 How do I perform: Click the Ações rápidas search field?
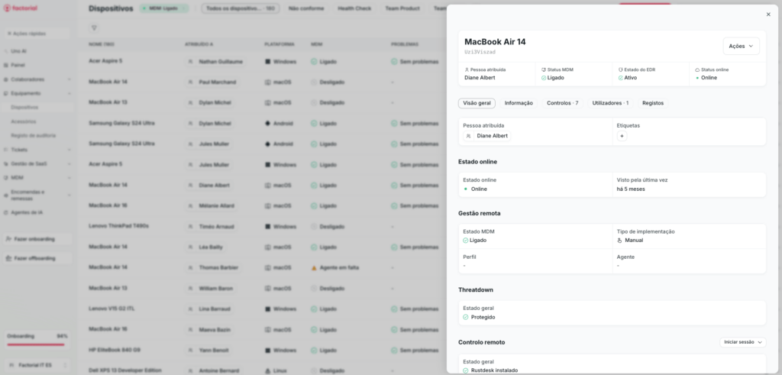(x=37, y=34)
